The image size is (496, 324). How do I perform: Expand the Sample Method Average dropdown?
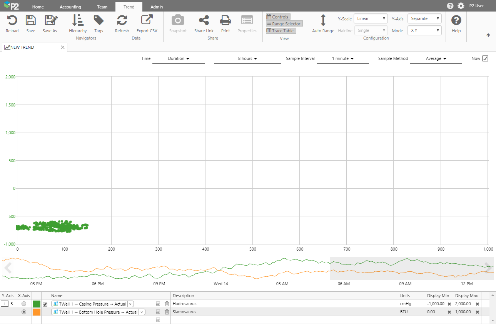(436, 59)
